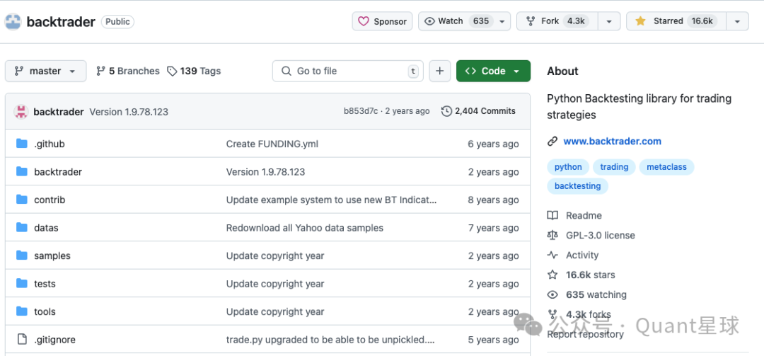Click the backtrader repository avatar icon

[x=13, y=21]
